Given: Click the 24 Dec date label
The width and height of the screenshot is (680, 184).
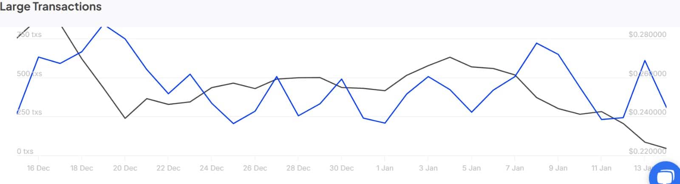Looking at the screenshot, I should (212, 168).
